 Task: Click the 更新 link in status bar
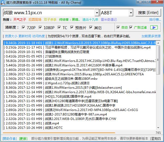pyautogui.click(x=23, y=139)
